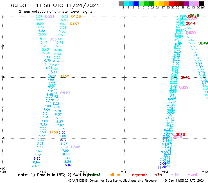This screenshot has width=208, height=183.
Task: Select the bright red swatch in the legend
Action: 171,3
